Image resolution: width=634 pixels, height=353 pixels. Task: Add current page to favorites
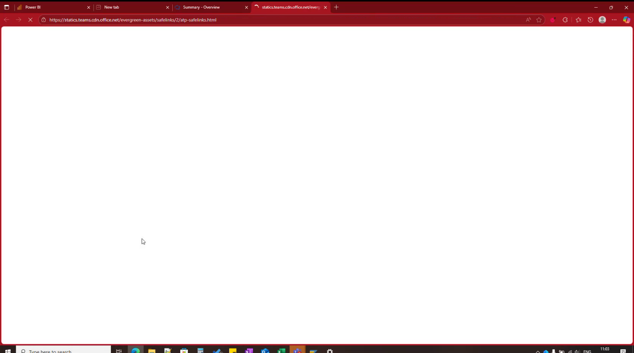539,20
